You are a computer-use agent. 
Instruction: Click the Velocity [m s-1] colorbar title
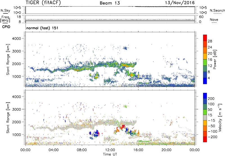[x=220, y=117]
